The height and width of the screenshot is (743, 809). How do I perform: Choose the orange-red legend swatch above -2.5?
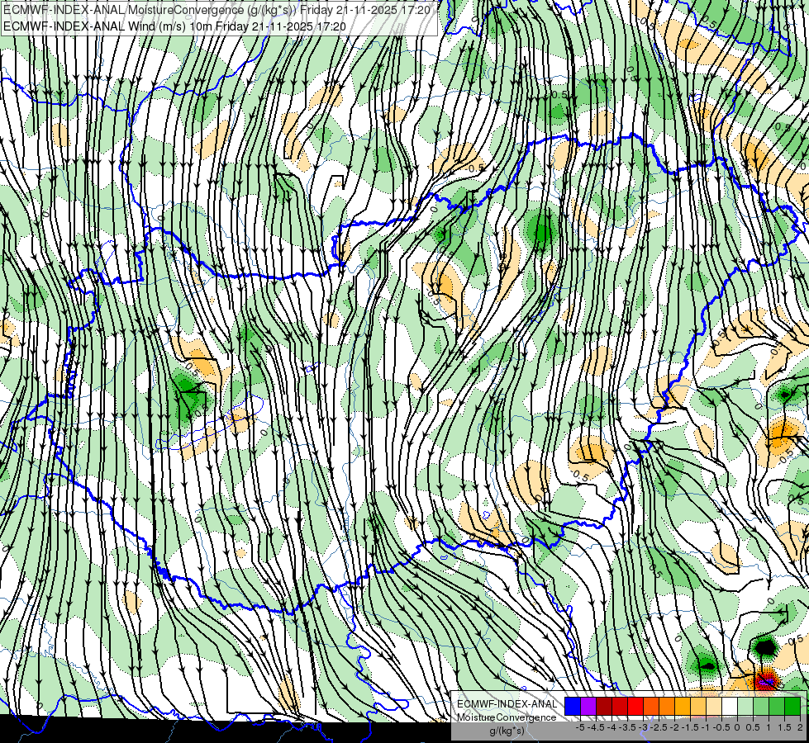(651, 707)
